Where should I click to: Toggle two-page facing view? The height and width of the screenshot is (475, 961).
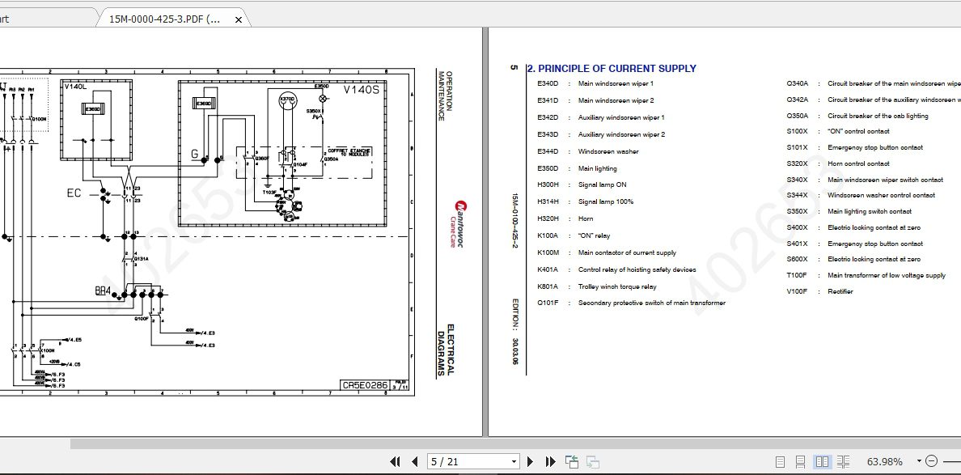[822, 460]
